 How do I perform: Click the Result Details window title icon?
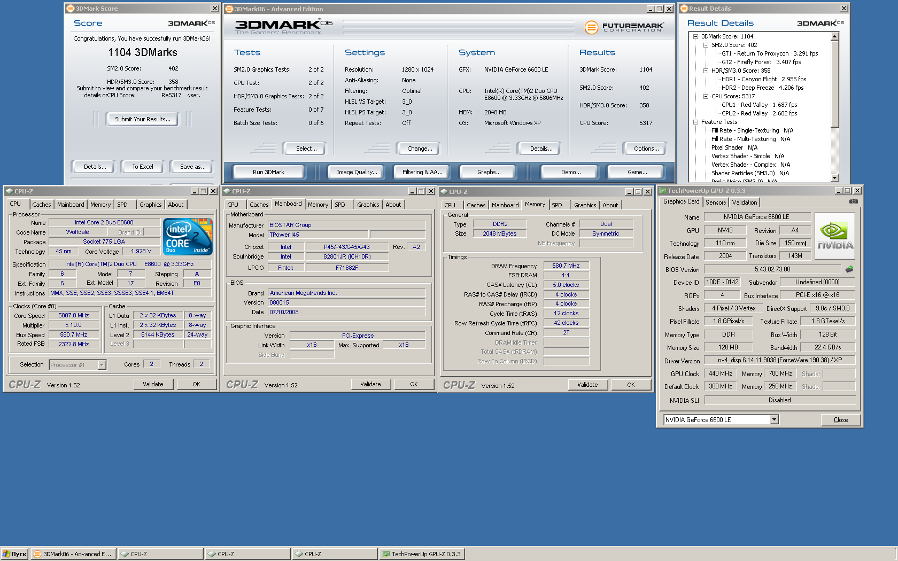pos(684,9)
